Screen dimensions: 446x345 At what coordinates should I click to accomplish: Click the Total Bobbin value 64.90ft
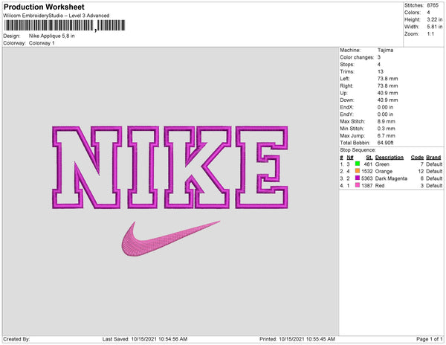(x=386, y=143)
